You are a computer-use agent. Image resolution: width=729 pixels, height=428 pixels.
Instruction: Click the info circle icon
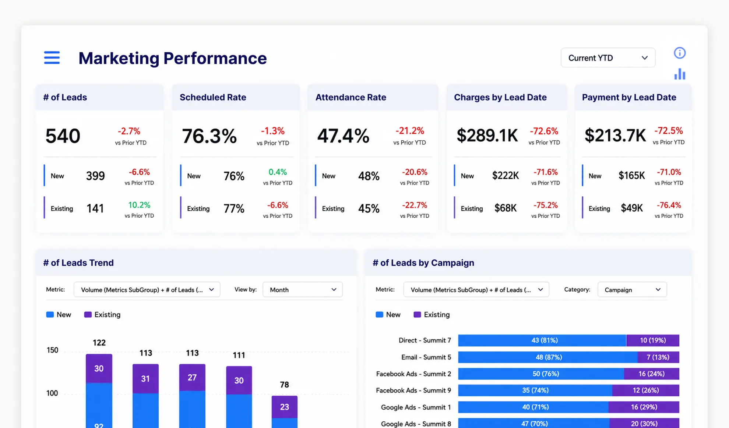click(680, 53)
